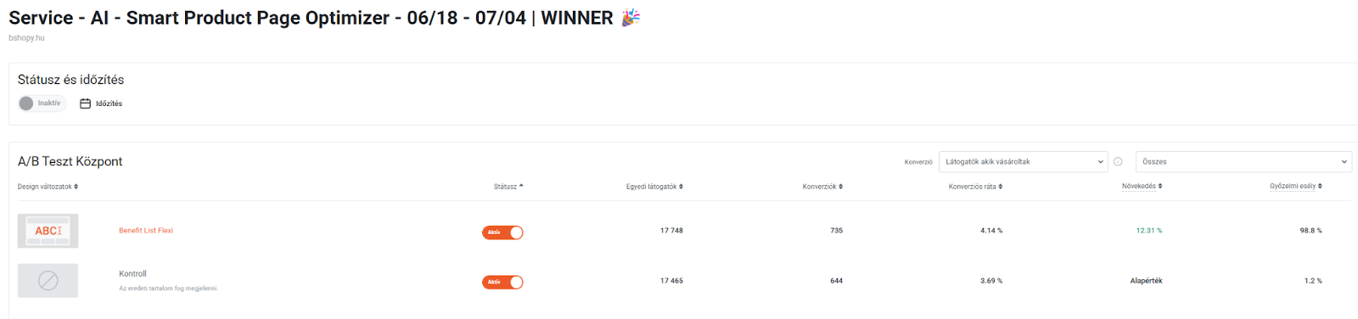
Task: Toggle Aktív switch for Kontroll variant
Action: click(502, 283)
